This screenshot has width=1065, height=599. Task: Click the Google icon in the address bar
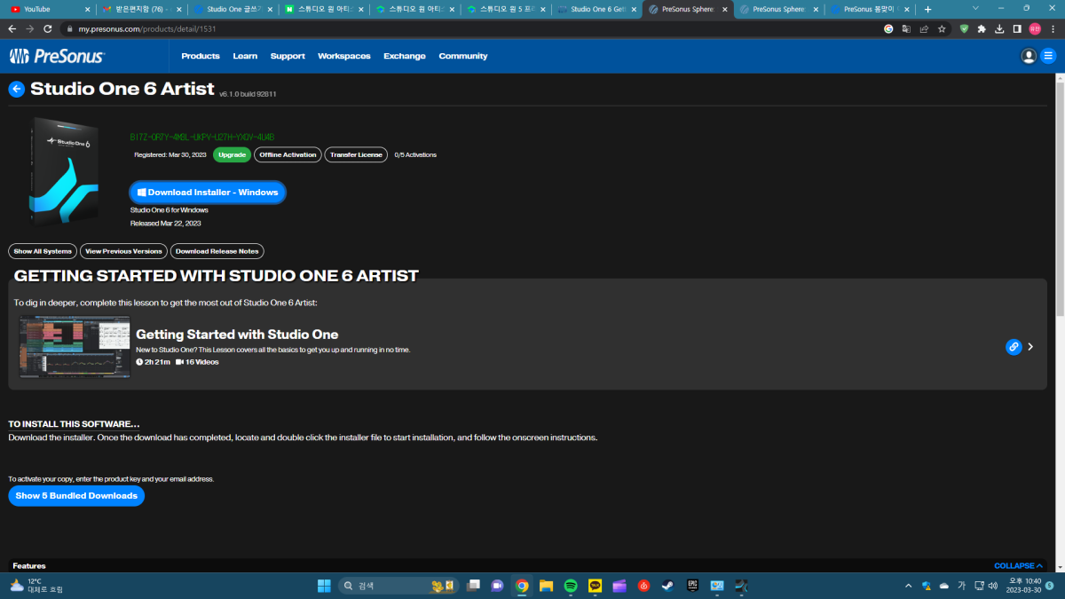[x=888, y=28]
